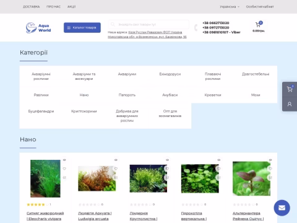Compare icon on Гідрокотіла card
Image resolution: width=297 pixels, height=223 pixels.
(x=219, y=177)
